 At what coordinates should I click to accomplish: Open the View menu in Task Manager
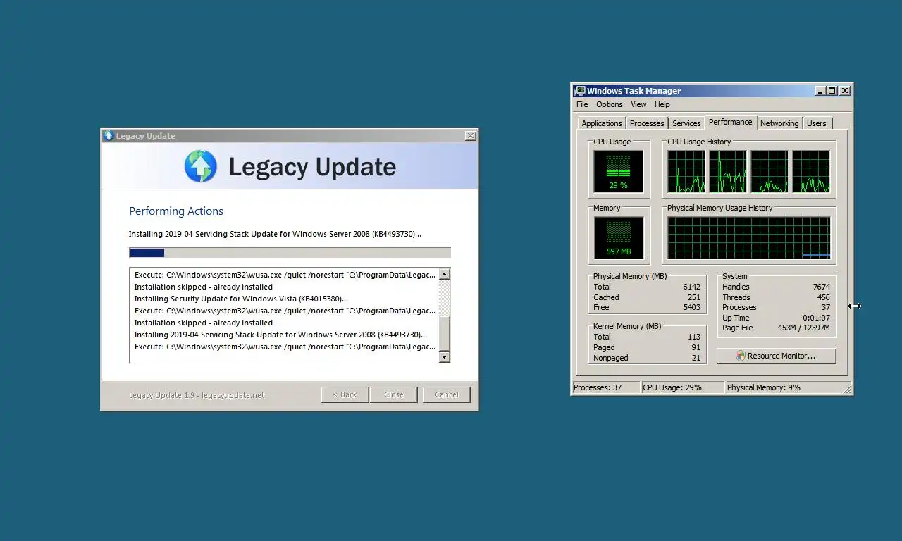click(638, 104)
